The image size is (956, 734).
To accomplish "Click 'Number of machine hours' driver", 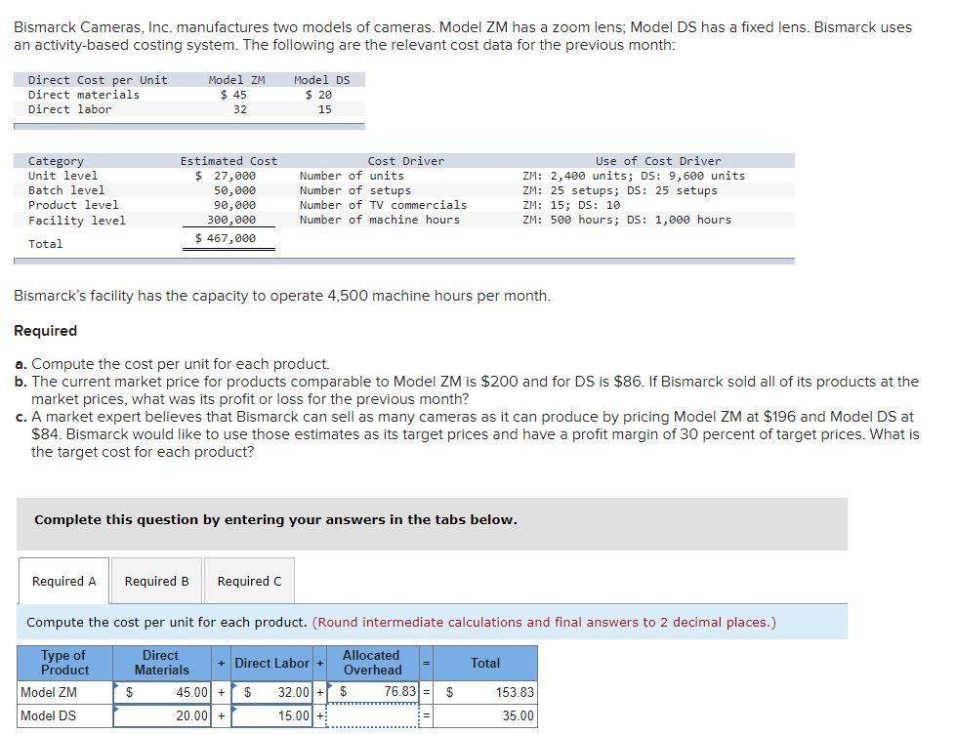I will point(379,220).
